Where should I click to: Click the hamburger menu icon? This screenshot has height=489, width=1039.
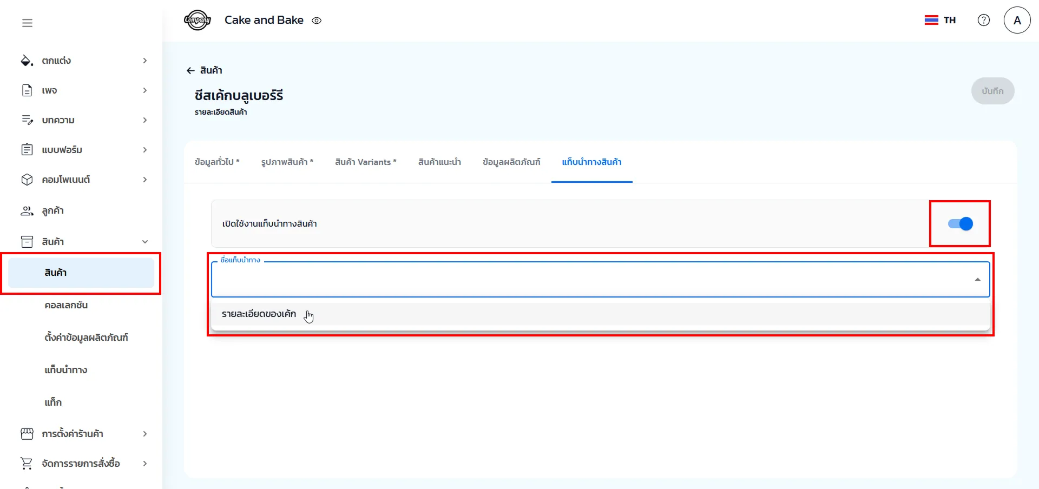(27, 23)
